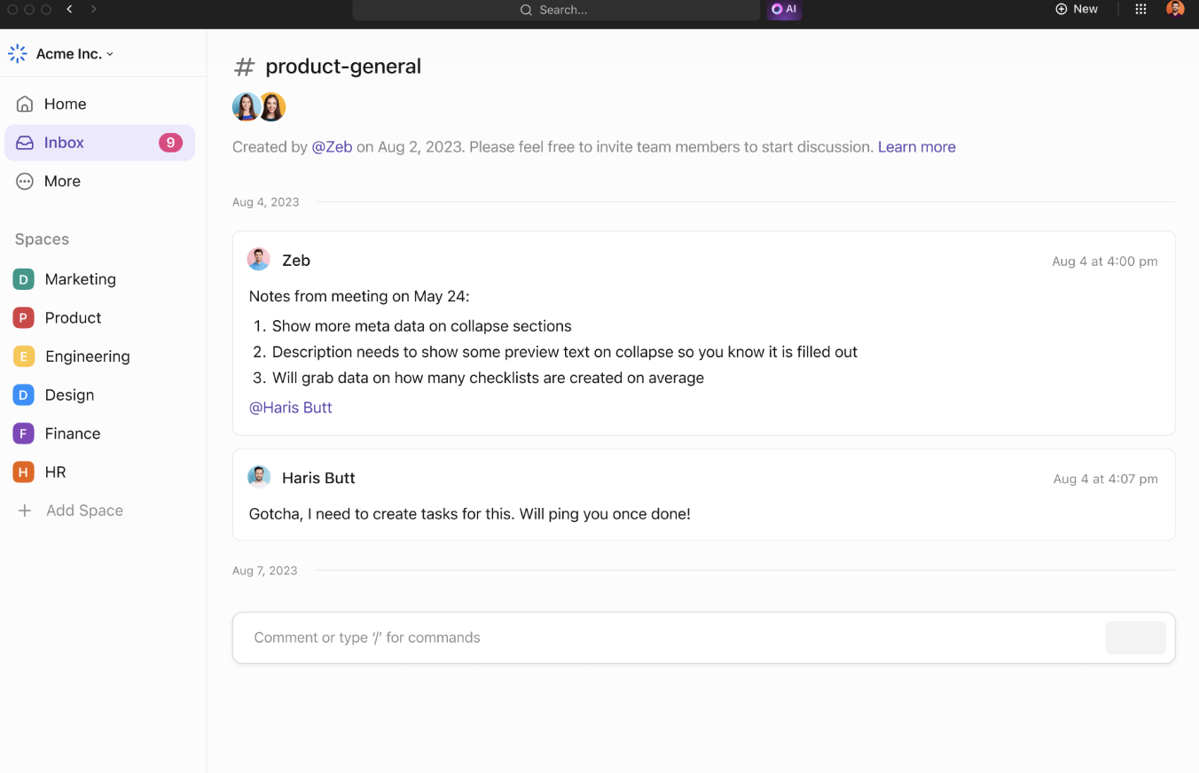Focus the comment input box
Image resolution: width=1199 pixels, height=773 pixels.
[x=665, y=637]
